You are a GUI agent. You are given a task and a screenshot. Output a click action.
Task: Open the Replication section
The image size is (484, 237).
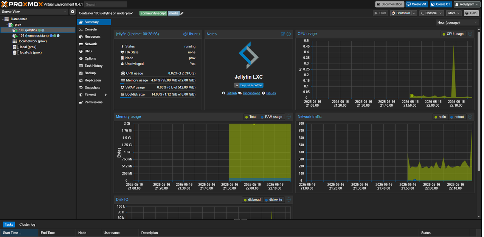point(94,80)
